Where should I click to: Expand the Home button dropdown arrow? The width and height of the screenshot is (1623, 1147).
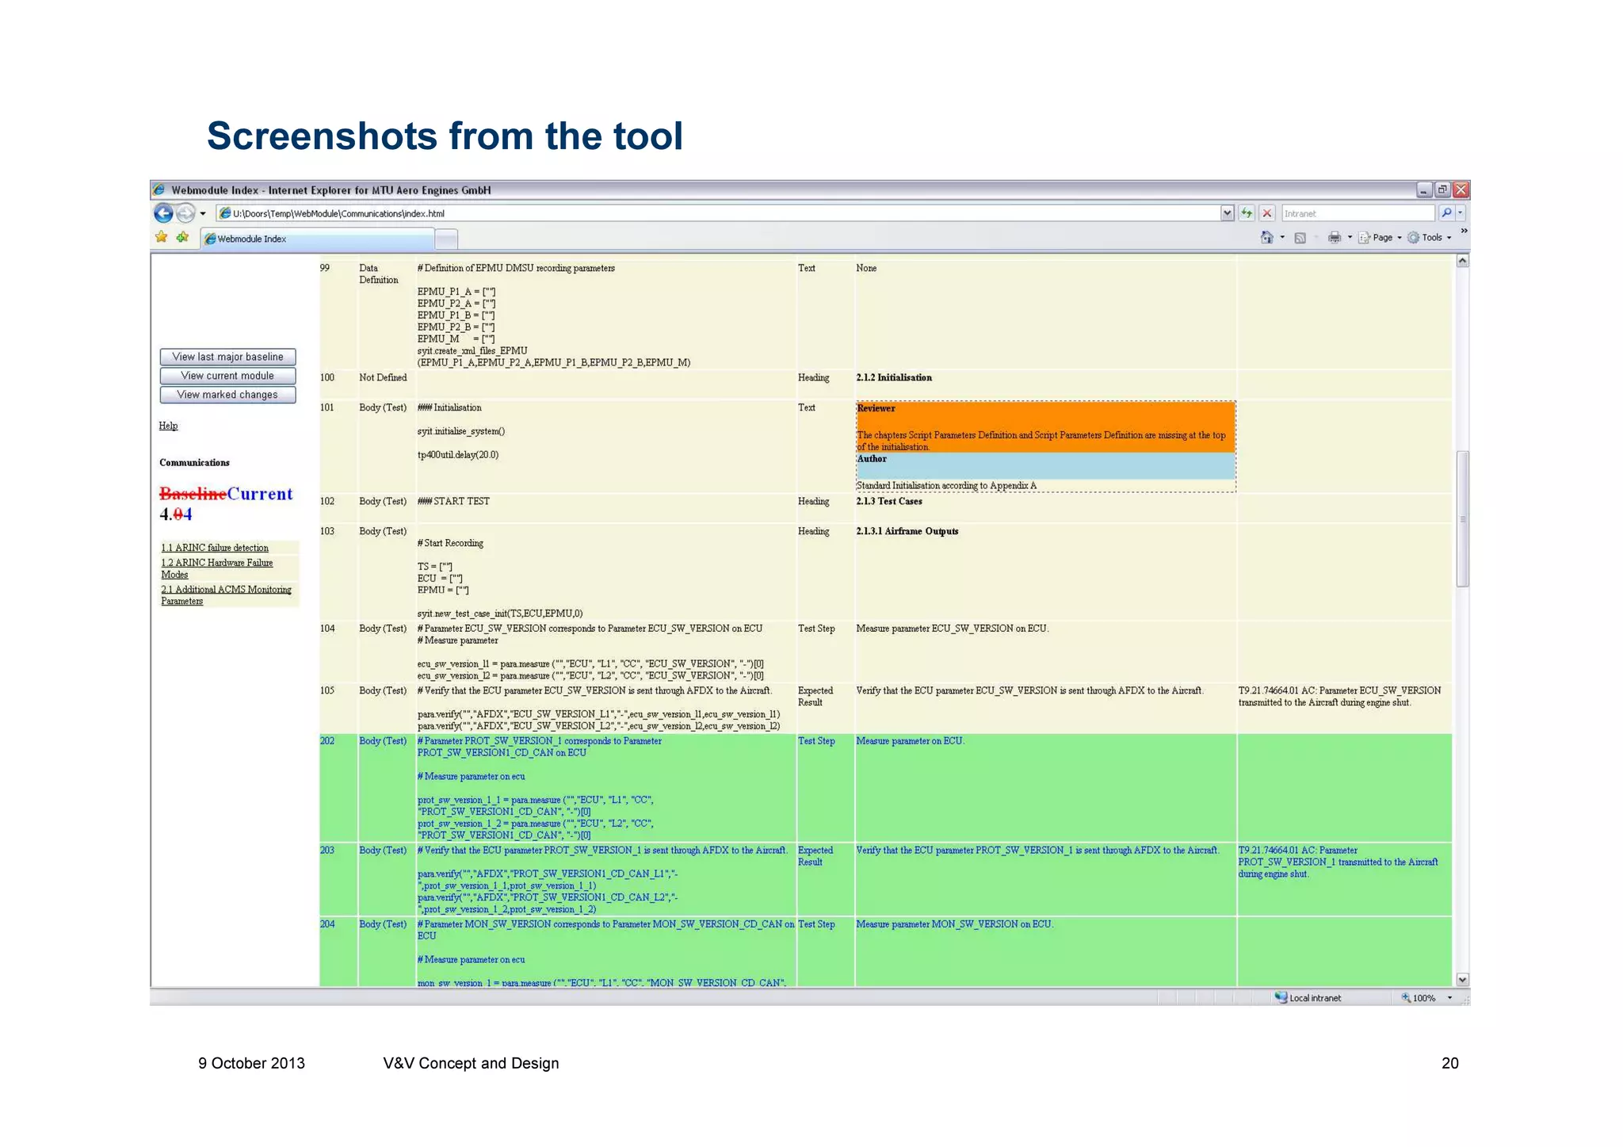[x=1282, y=237]
